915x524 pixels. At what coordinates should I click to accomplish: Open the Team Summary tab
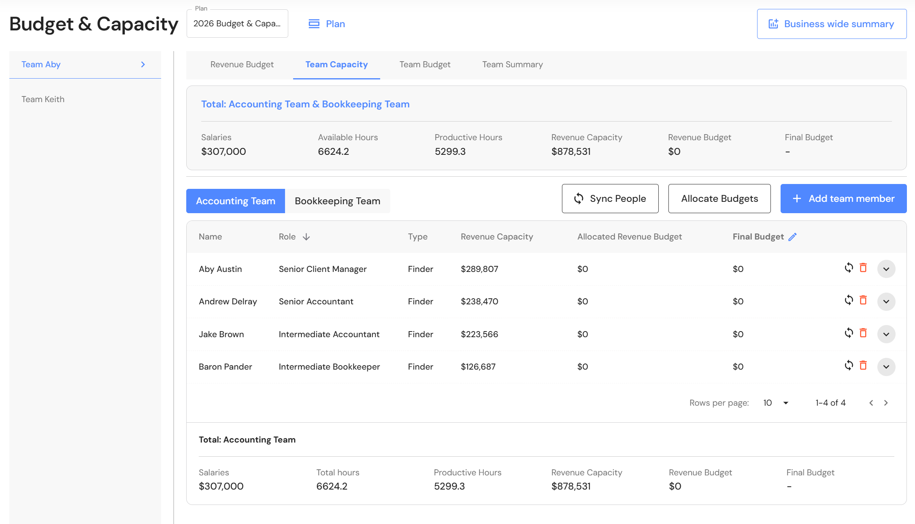[x=512, y=64]
